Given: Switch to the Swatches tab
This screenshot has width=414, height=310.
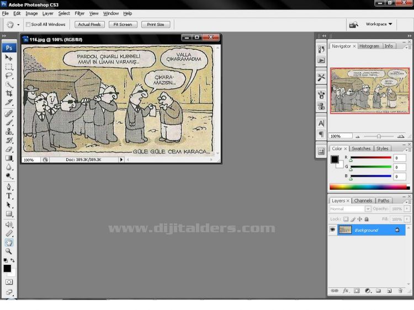Looking at the screenshot, I should tap(361, 148).
